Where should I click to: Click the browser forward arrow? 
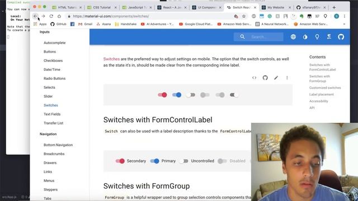point(43,16)
